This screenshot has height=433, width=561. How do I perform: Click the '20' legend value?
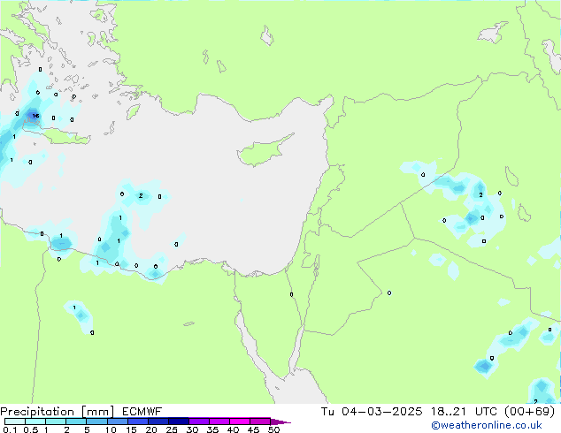click(x=151, y=429)
